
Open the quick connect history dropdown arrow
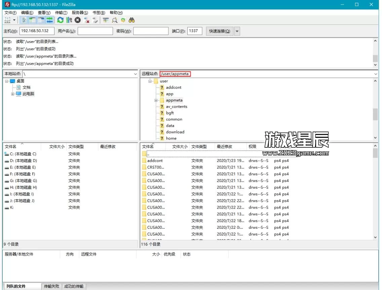pos(237,31)
